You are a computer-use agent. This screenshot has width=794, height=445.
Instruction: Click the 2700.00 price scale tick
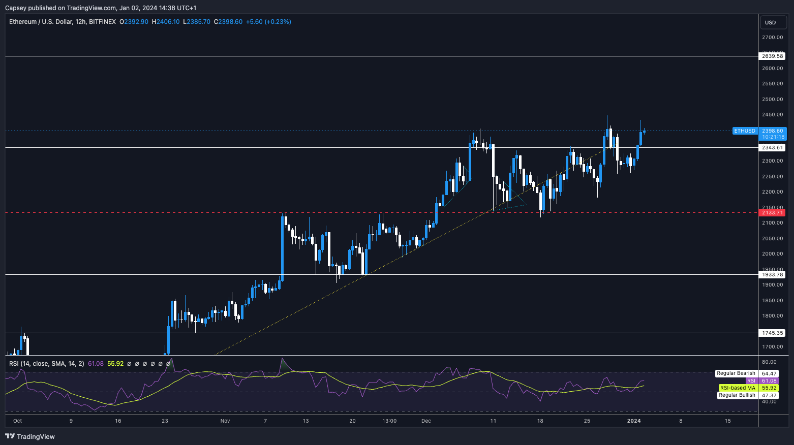point(772,38)
